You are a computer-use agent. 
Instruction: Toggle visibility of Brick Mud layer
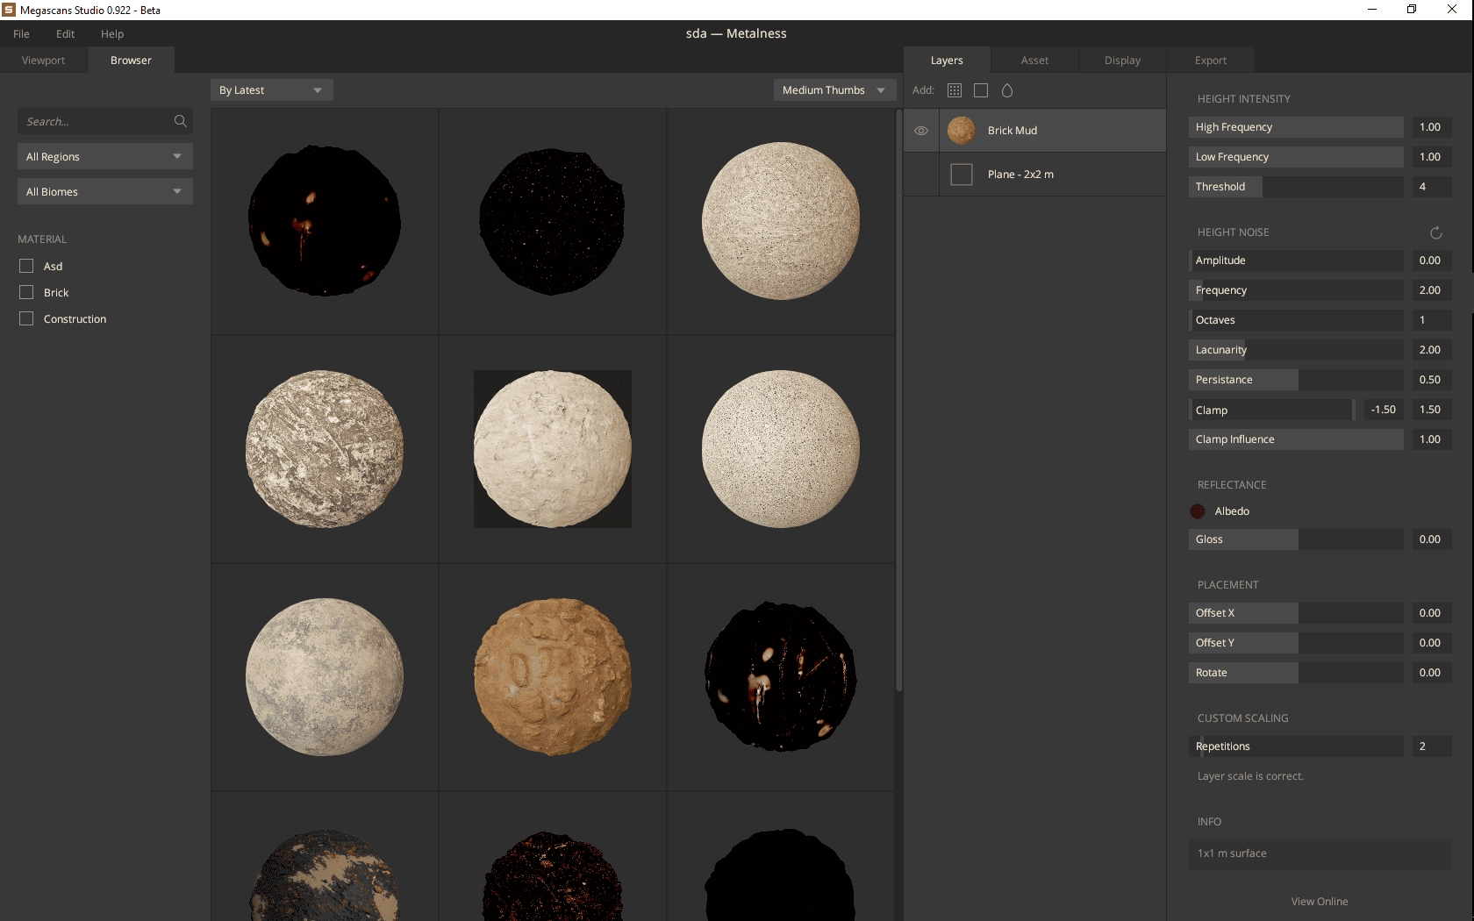(921, 130)
